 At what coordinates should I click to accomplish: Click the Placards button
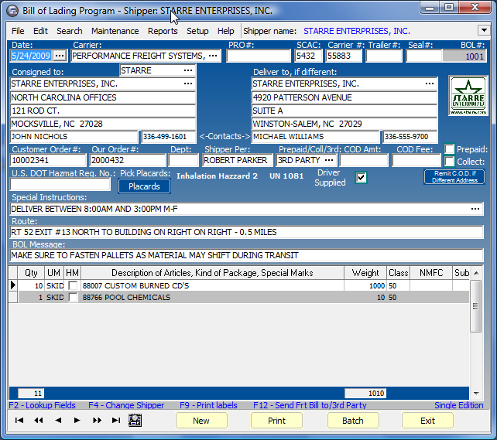pyautogui.click(x=144, y=186)
